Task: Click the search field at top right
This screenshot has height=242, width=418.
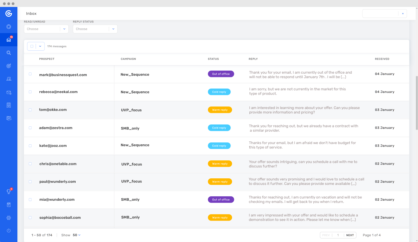Action: click(x=380, y=14)
